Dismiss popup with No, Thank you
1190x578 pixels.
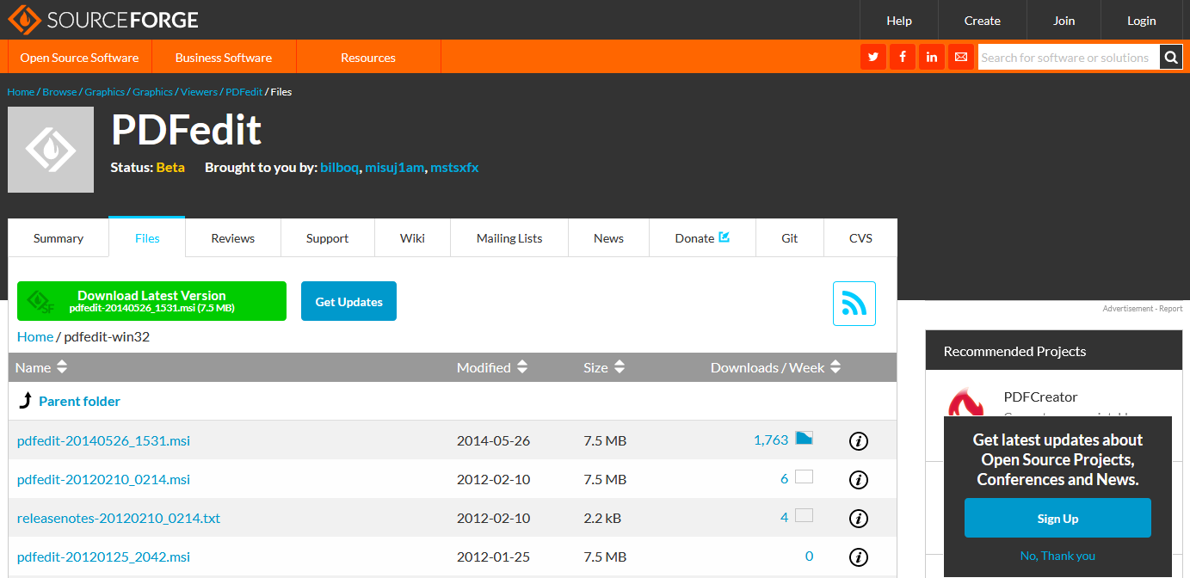(1057, 556)
